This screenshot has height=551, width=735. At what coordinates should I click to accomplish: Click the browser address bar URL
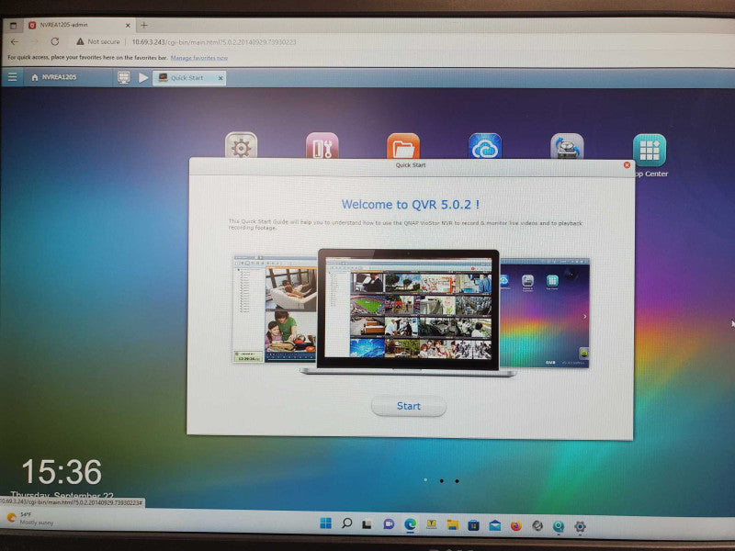click(x=214, y=42)
